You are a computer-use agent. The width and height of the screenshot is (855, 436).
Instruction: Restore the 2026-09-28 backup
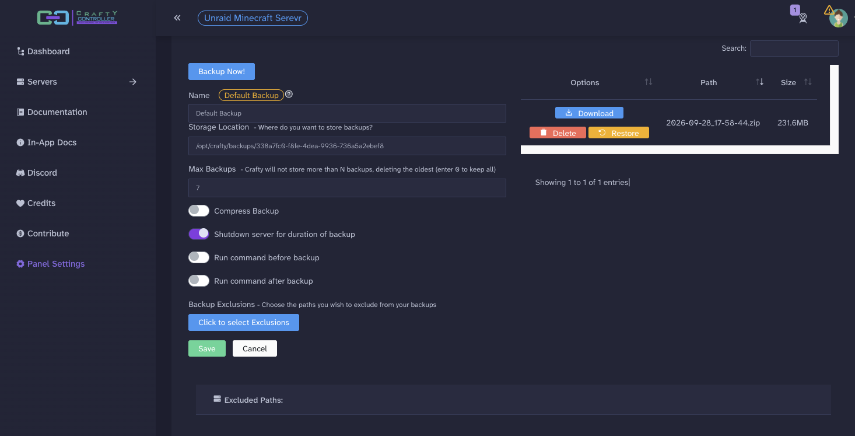(x=619, y=133)
